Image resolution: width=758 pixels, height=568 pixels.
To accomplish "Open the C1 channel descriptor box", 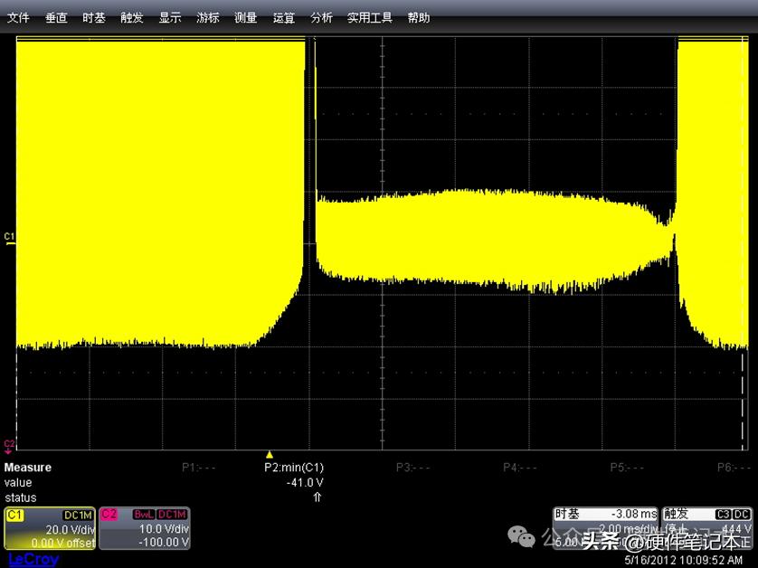I will click(50, 528).
